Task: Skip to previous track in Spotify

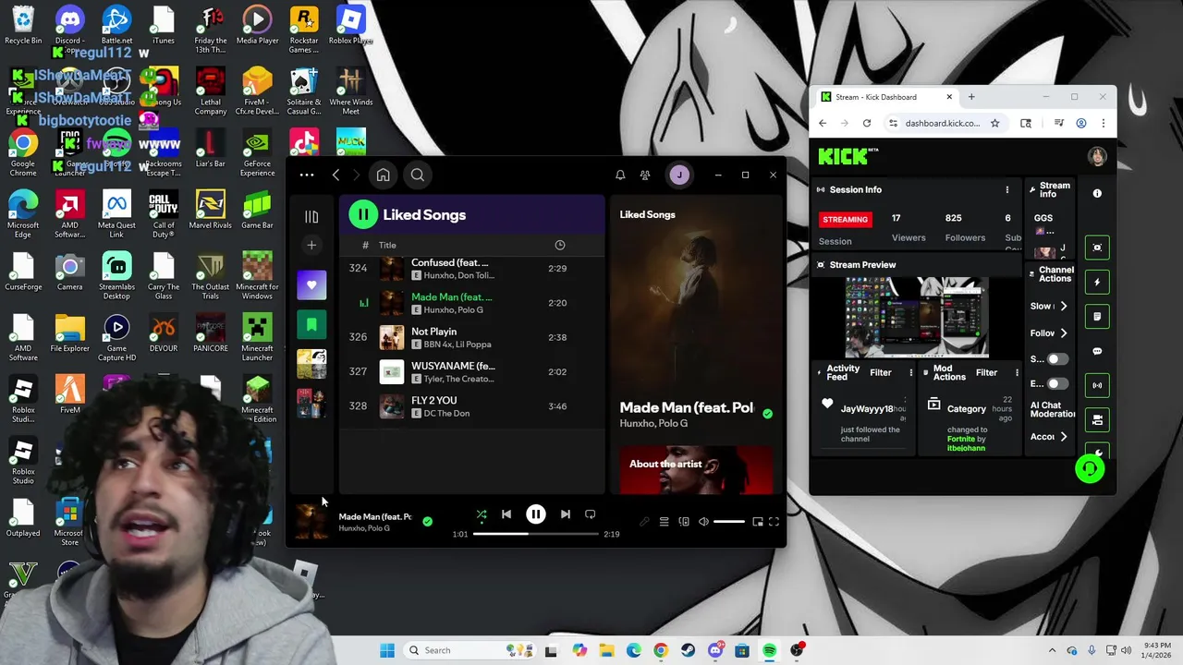Action: click(506, 514)
